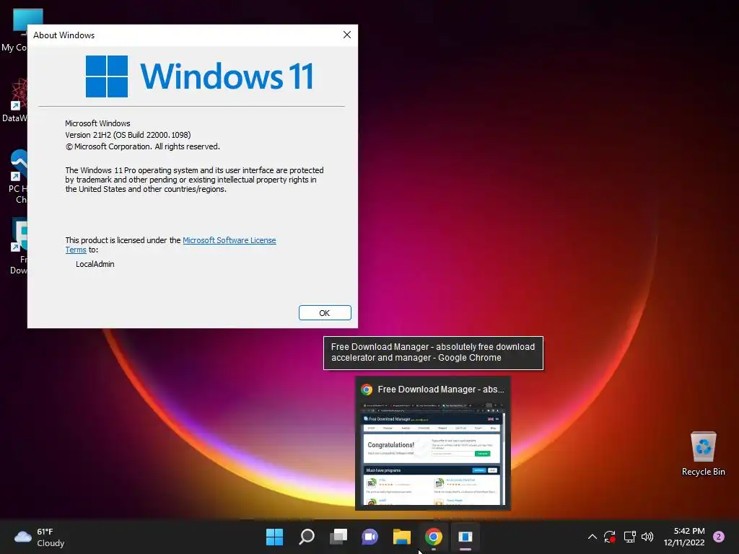Viewport: 739px width, 554px height.
Task: Click the LocalAdmin licensee name
Action: coord(95,264)
